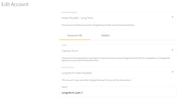This screenshot has width=178, height=101.
Task: Click the 'Long-term Loan 1' name text
Action: 72,93
